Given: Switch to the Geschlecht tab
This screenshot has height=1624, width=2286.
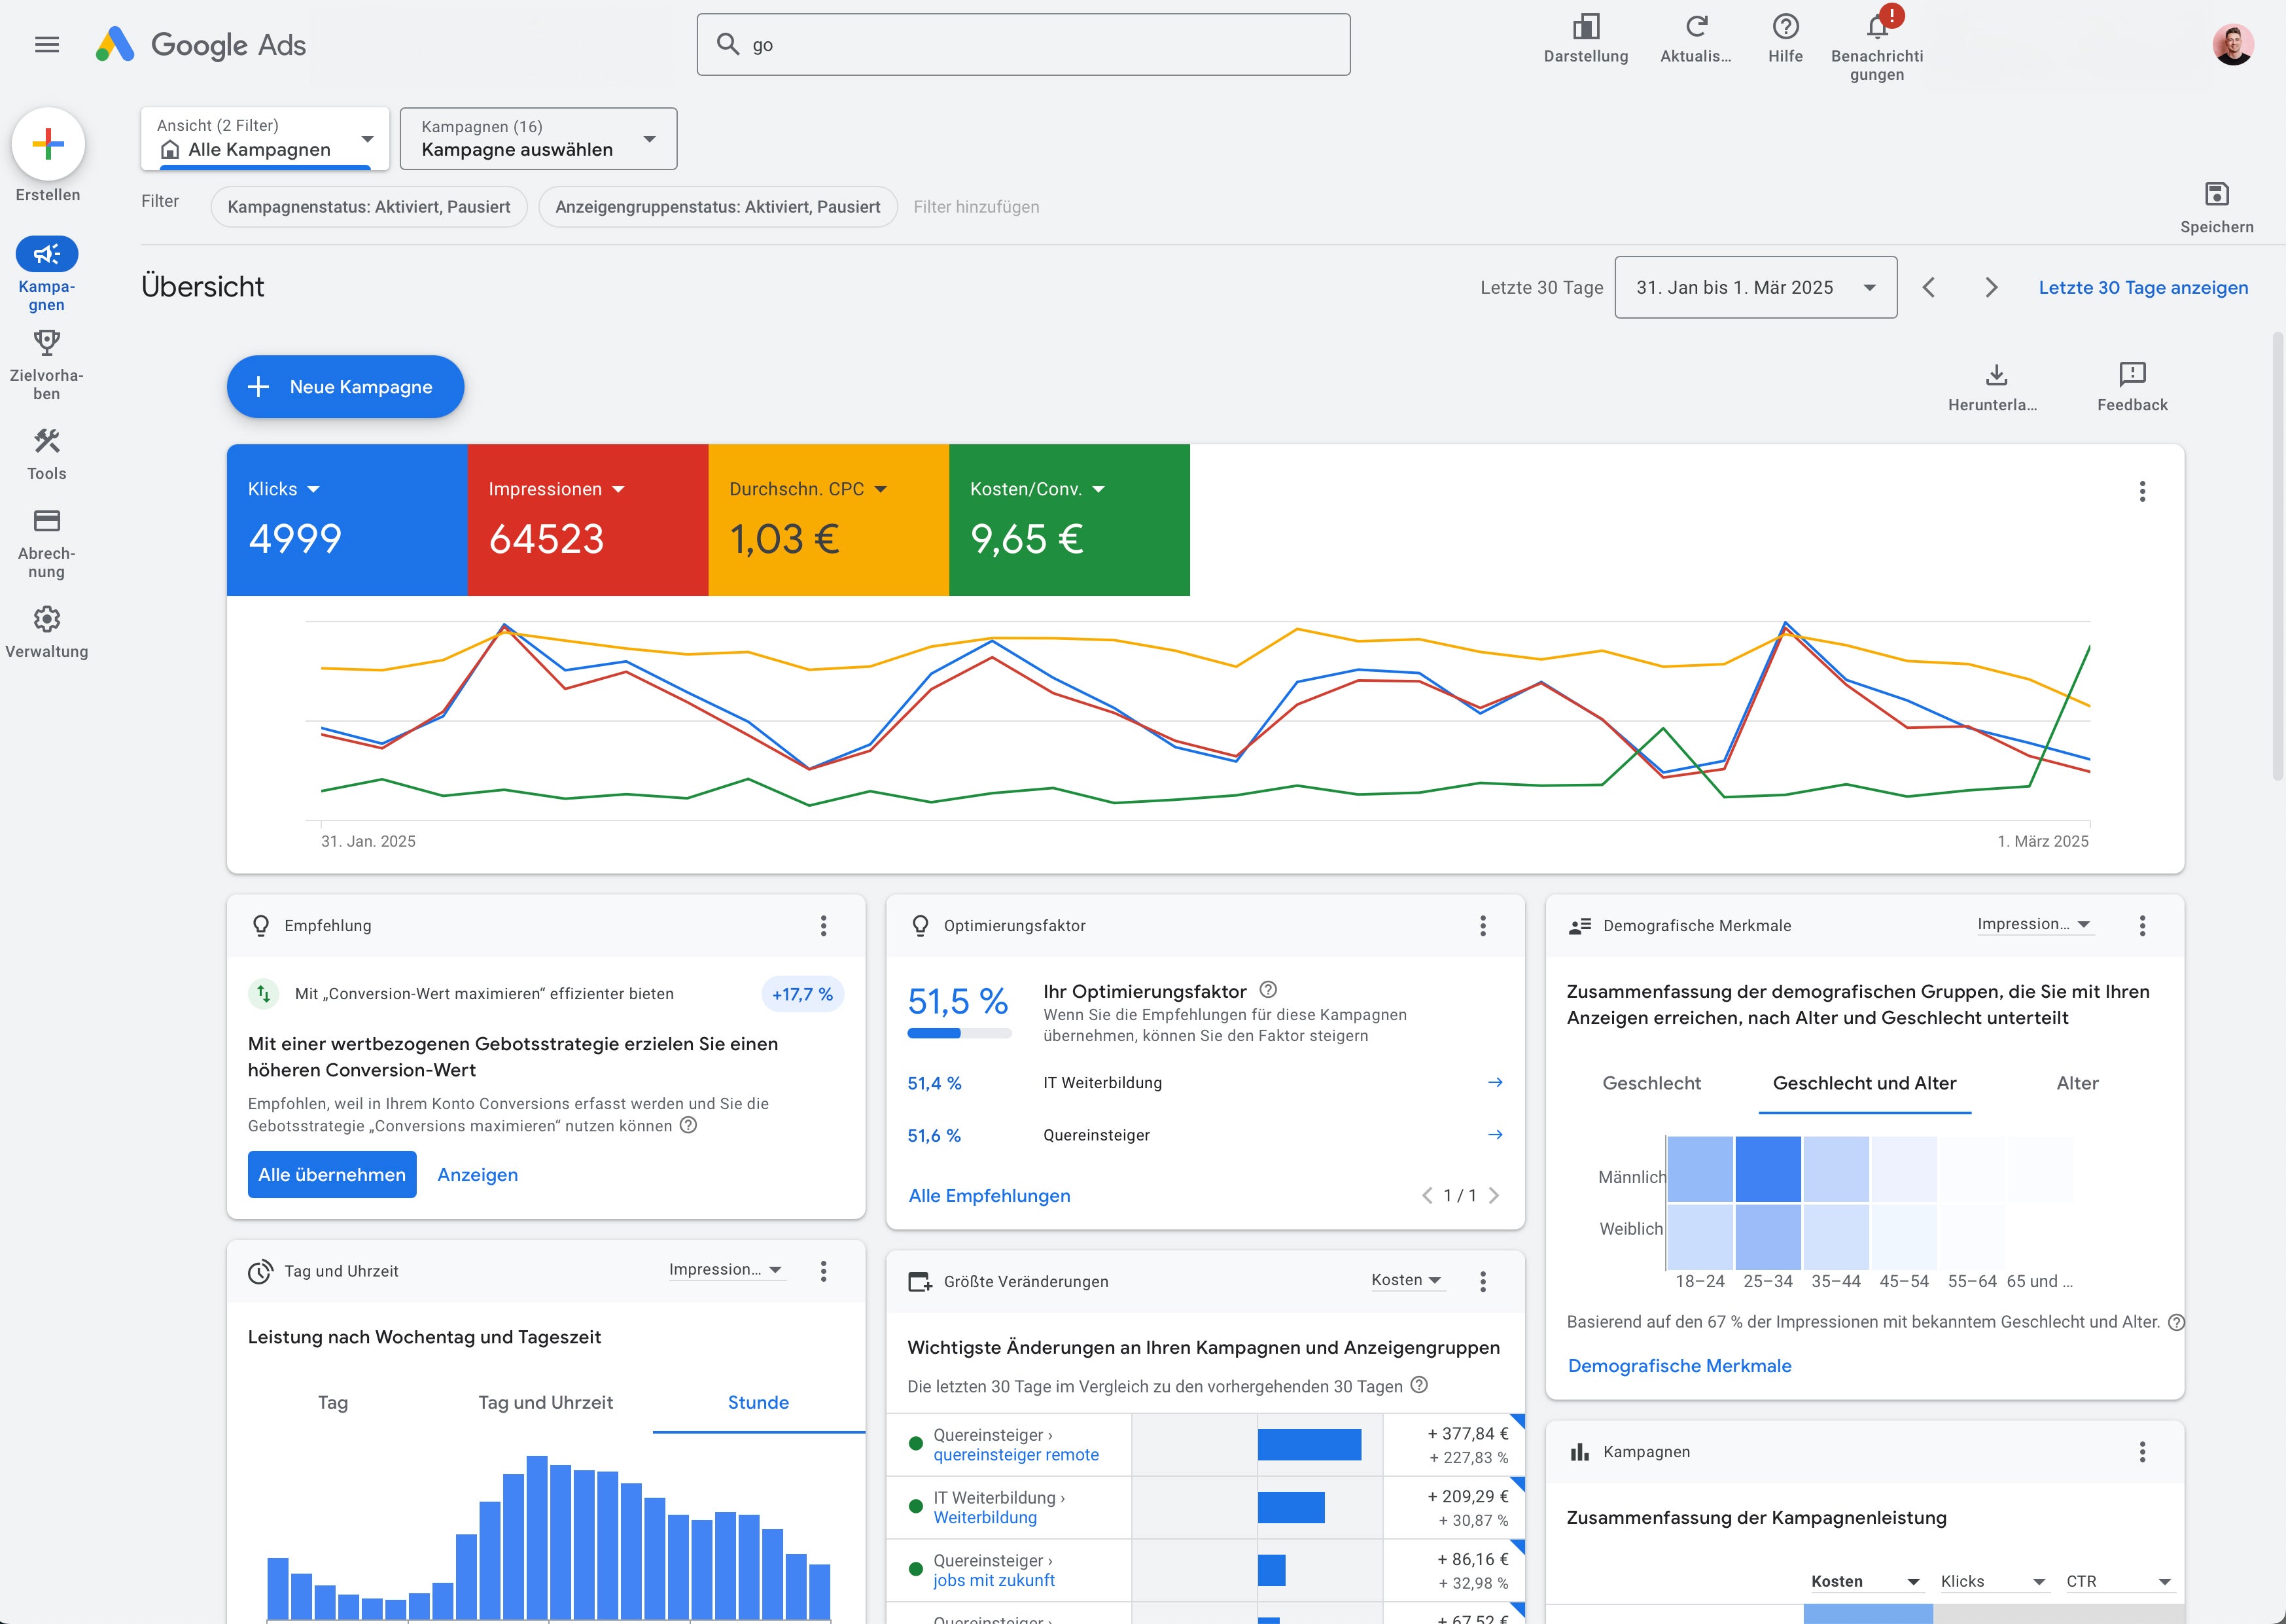Looking at the screenshot, I should pyautogui.click(x=1651, y=1083).
